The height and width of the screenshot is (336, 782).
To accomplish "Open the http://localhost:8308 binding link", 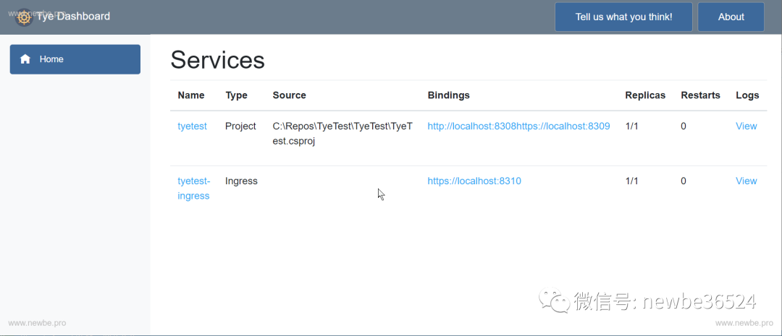I will [472, 126].
